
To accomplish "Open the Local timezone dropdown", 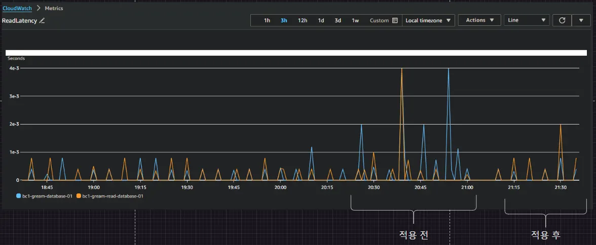I will pyautogui.click(x=428, y=20).
